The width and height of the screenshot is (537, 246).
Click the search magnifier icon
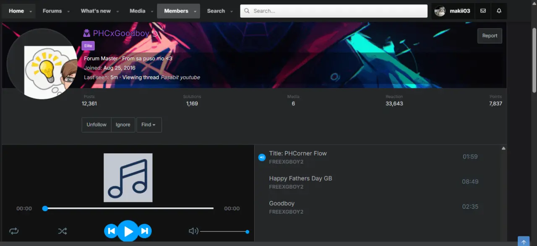[x=247, y=11]
